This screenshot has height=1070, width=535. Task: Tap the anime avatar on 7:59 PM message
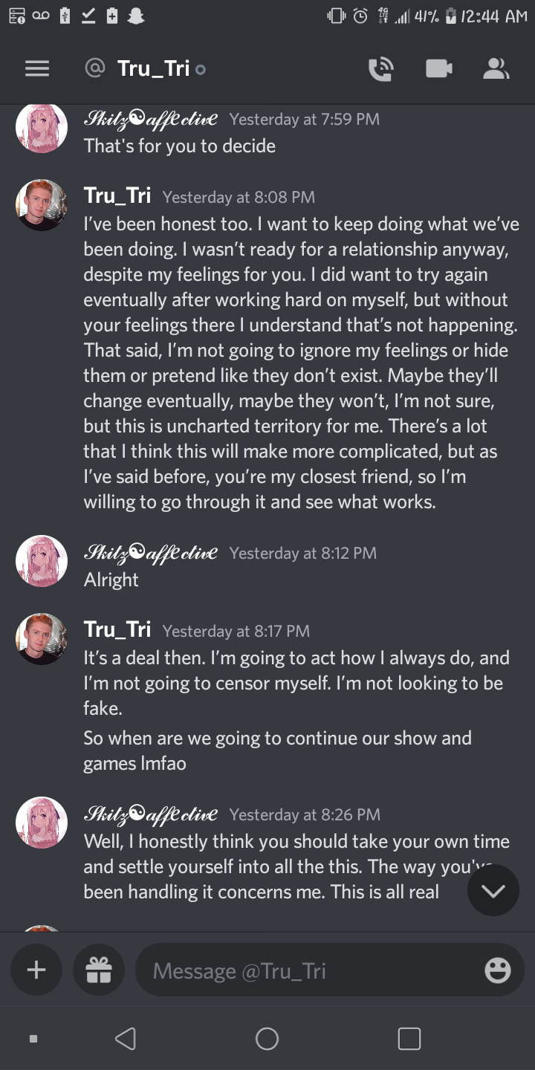pyautogui.click(x=42, y=127)
